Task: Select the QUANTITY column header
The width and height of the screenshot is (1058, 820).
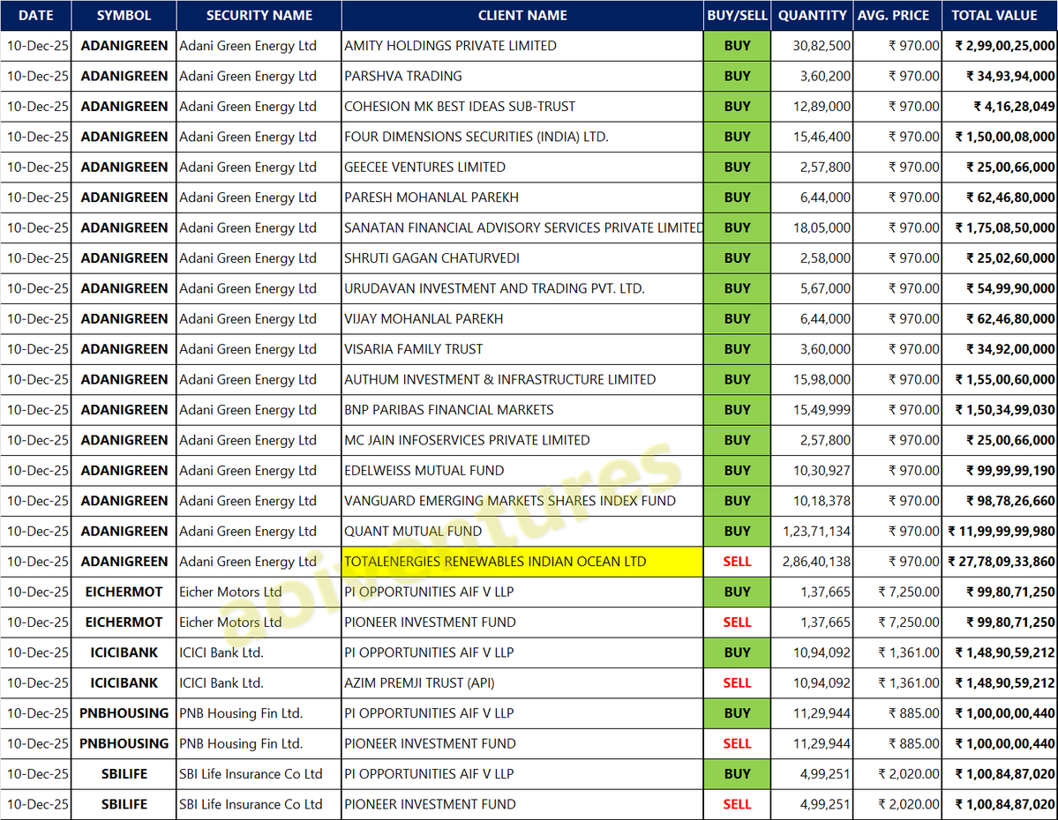Action: click(812, 16)
